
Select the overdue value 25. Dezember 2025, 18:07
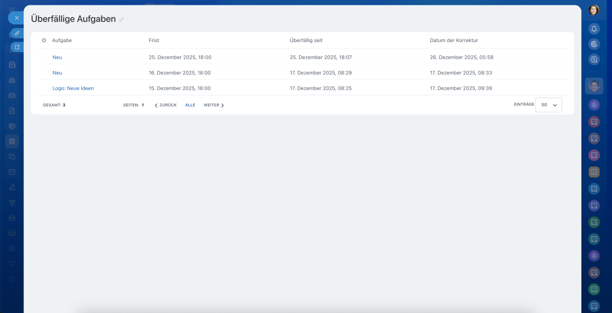pyautogui.click(x=321, y=57)
